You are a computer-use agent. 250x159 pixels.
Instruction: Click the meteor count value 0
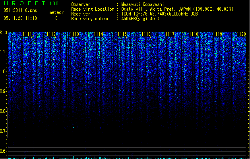(56, 18)
